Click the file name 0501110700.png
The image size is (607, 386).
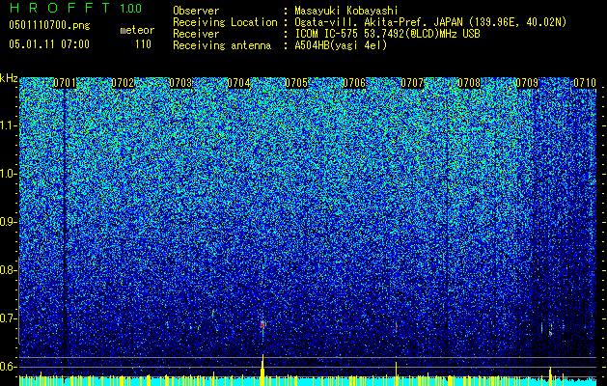(49, 26)
